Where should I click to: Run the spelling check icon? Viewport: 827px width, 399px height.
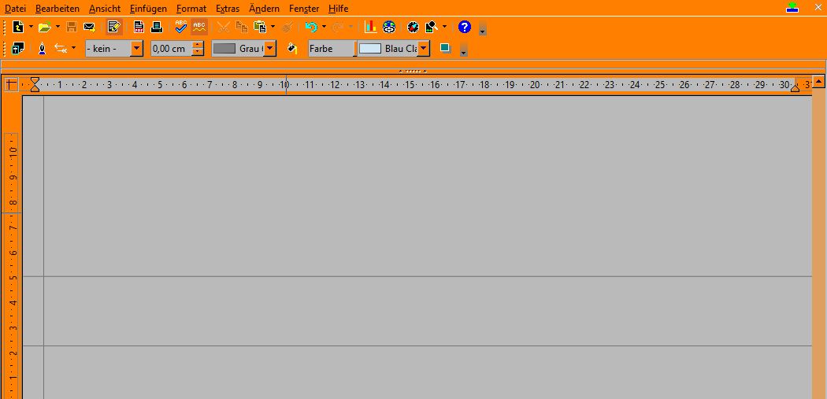click(181, 27)
